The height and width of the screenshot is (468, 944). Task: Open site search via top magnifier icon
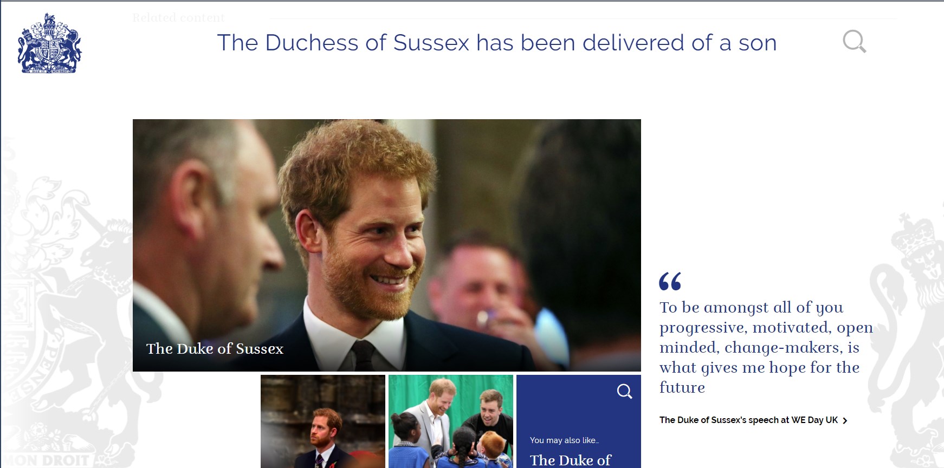click(855, 41)
